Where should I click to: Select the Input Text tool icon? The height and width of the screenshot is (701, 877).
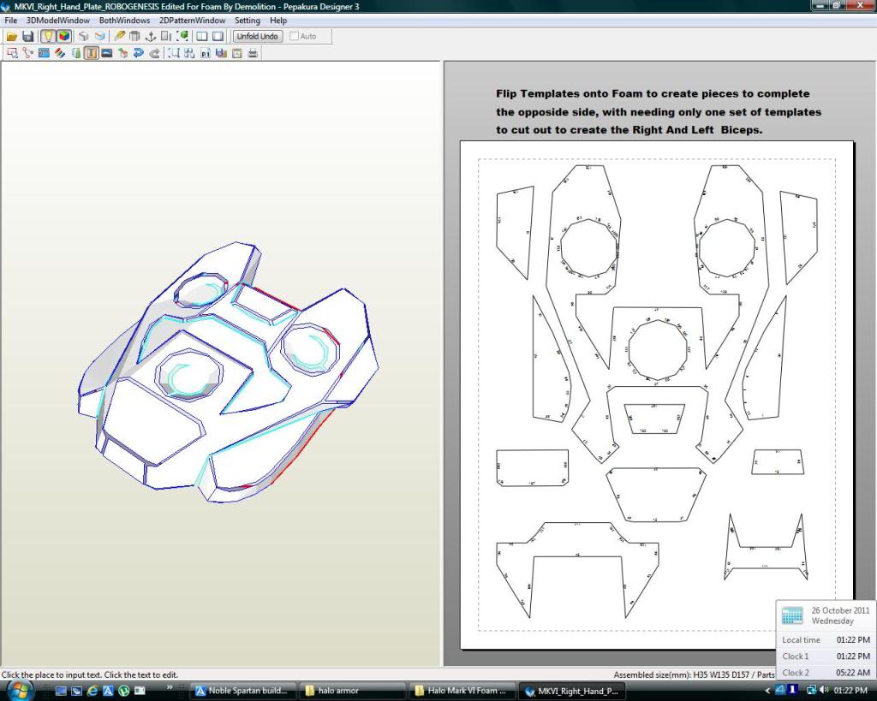[x=91, y=53]
